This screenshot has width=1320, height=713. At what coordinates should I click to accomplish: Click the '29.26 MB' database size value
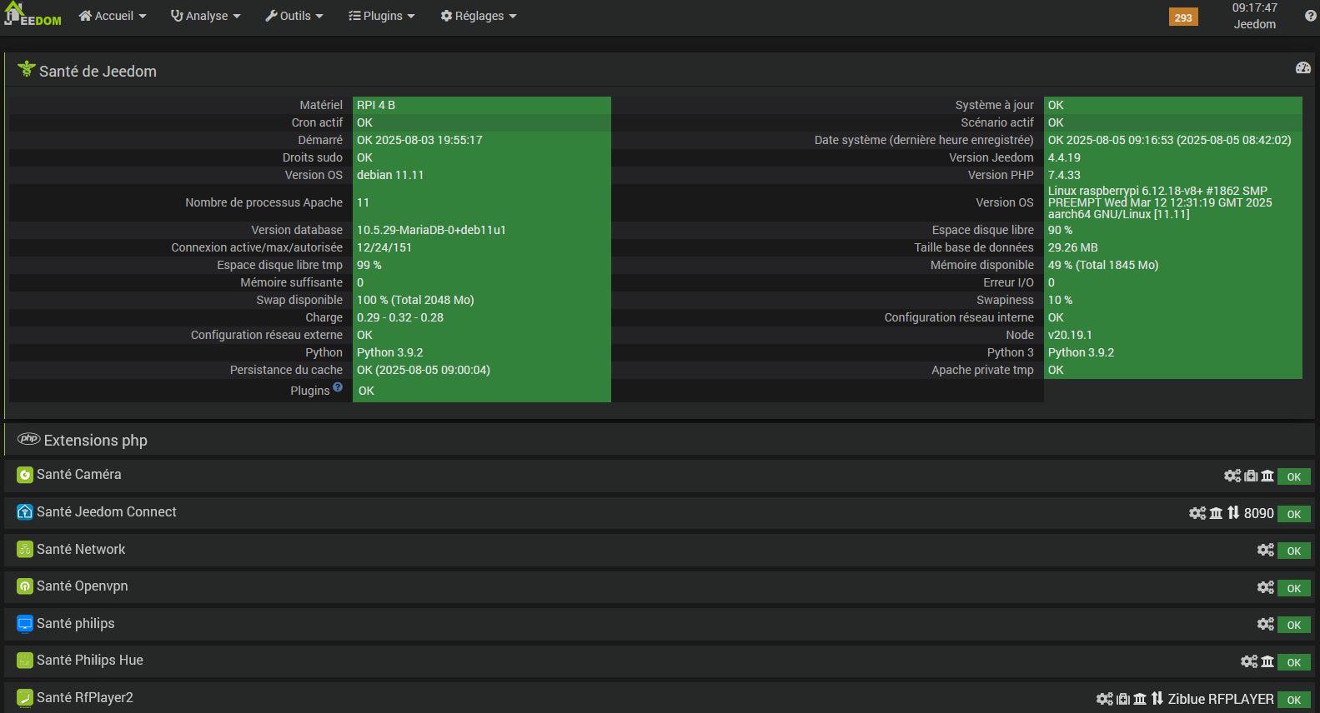[1072, 247]
